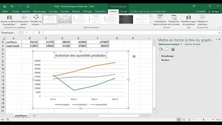Open task pane options dropdown arrow

(x=216, y=39)
